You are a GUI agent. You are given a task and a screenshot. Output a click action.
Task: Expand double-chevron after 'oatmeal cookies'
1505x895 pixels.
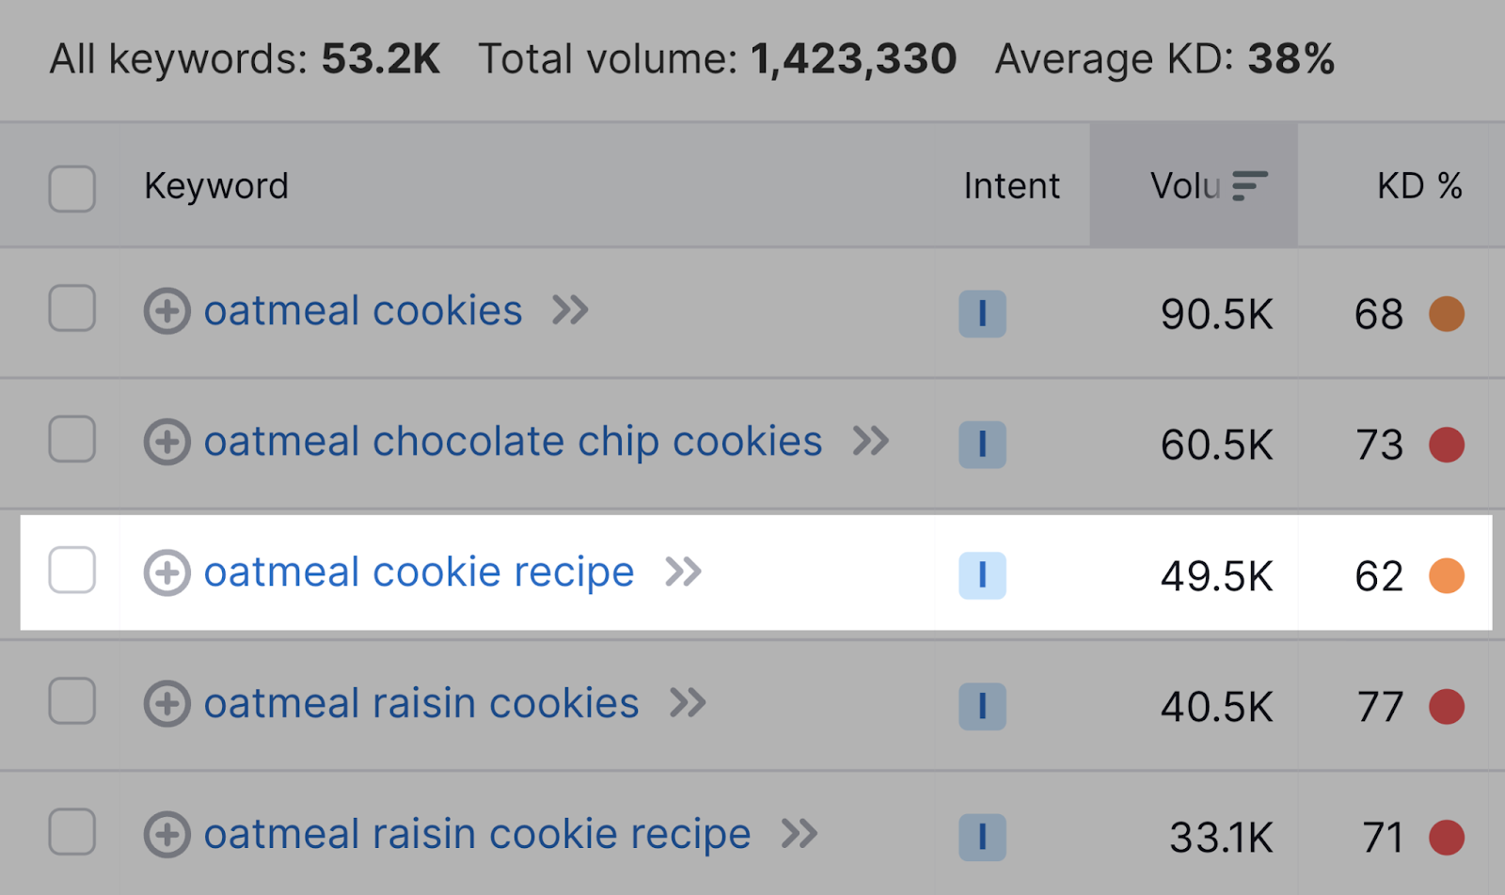pyautogui.click(x=570, y=309)
